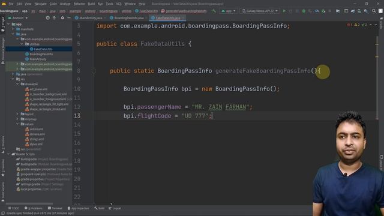The image size is (384, 216).
Task: Click the Debug app bug icon
Action: click(x=304, y=11)
